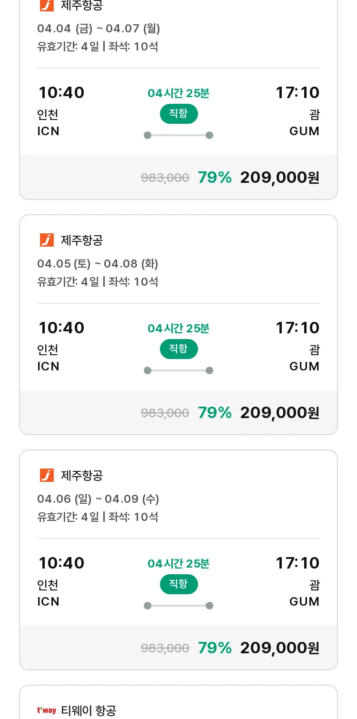357x719 pixels.
Task: Tap 209,000원 price on 04.05 card
Action: point(280,413)
